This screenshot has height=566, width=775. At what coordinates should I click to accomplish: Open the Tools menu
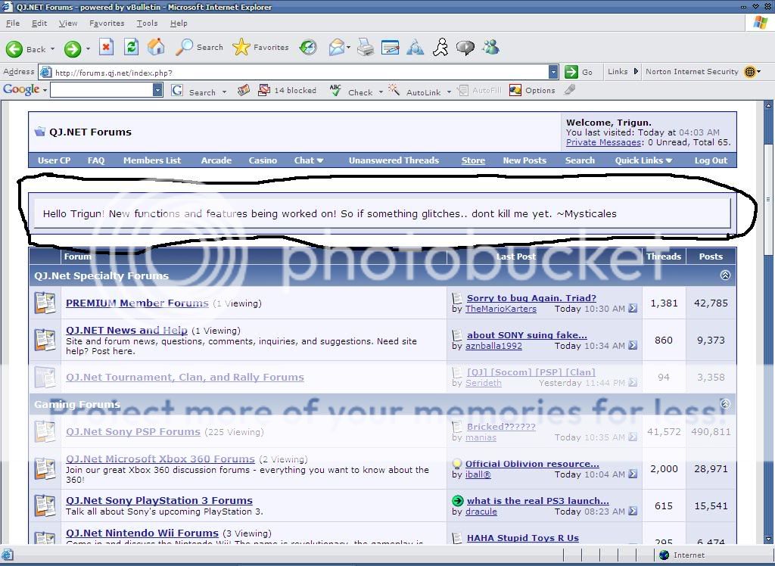tap(147, 23)
